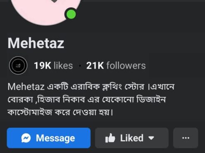205x153 pixels.
Task: Click the Bengali page description text
Action: (x=91, y=100)
